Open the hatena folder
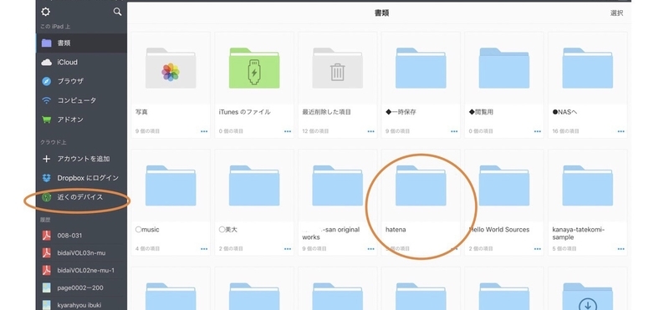 [x=421, y=202]
